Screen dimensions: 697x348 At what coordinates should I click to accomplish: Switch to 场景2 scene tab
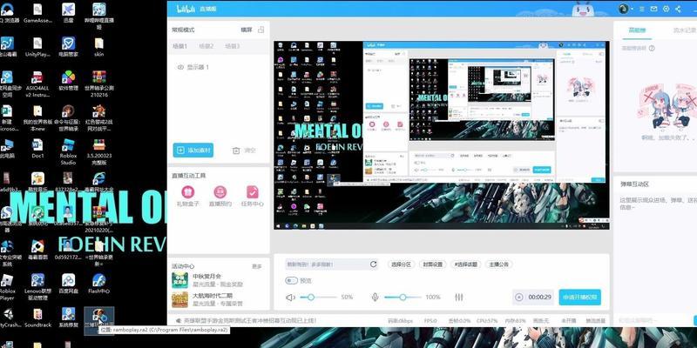(206, 46)
